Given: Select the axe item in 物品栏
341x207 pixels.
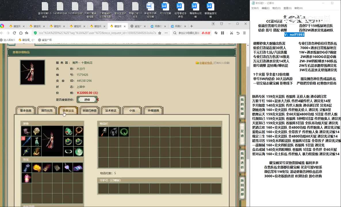Looking at the screenshot, I should pyautogui.click(x=104, y=132).
